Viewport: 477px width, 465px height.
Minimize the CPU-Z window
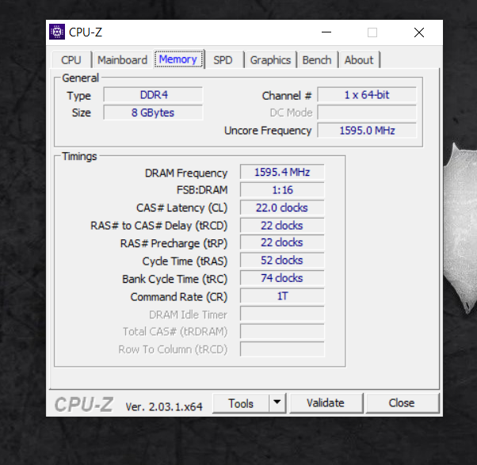tap(326, 32)
